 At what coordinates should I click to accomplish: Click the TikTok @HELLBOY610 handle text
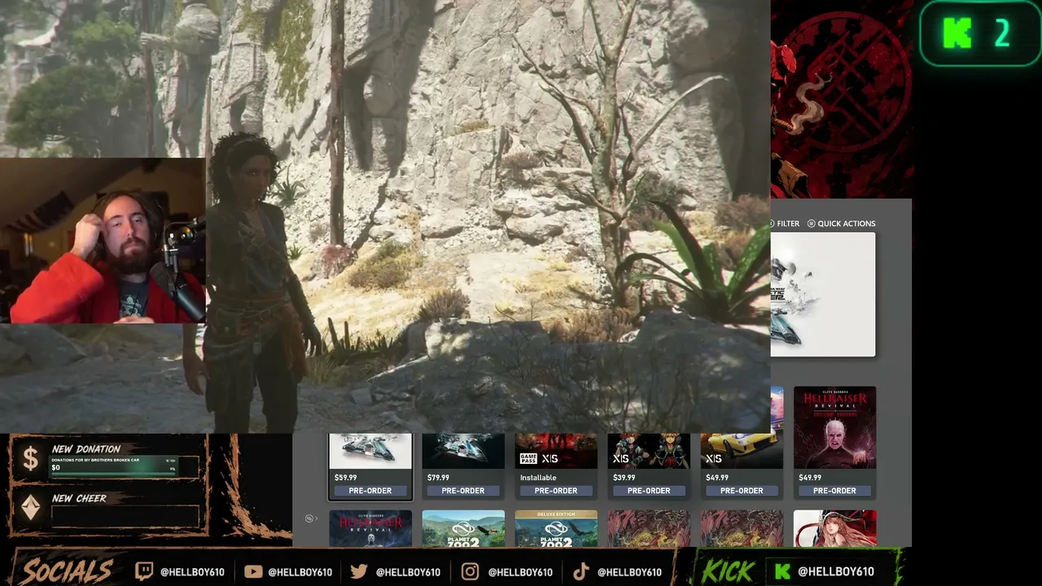click(629, 572)
